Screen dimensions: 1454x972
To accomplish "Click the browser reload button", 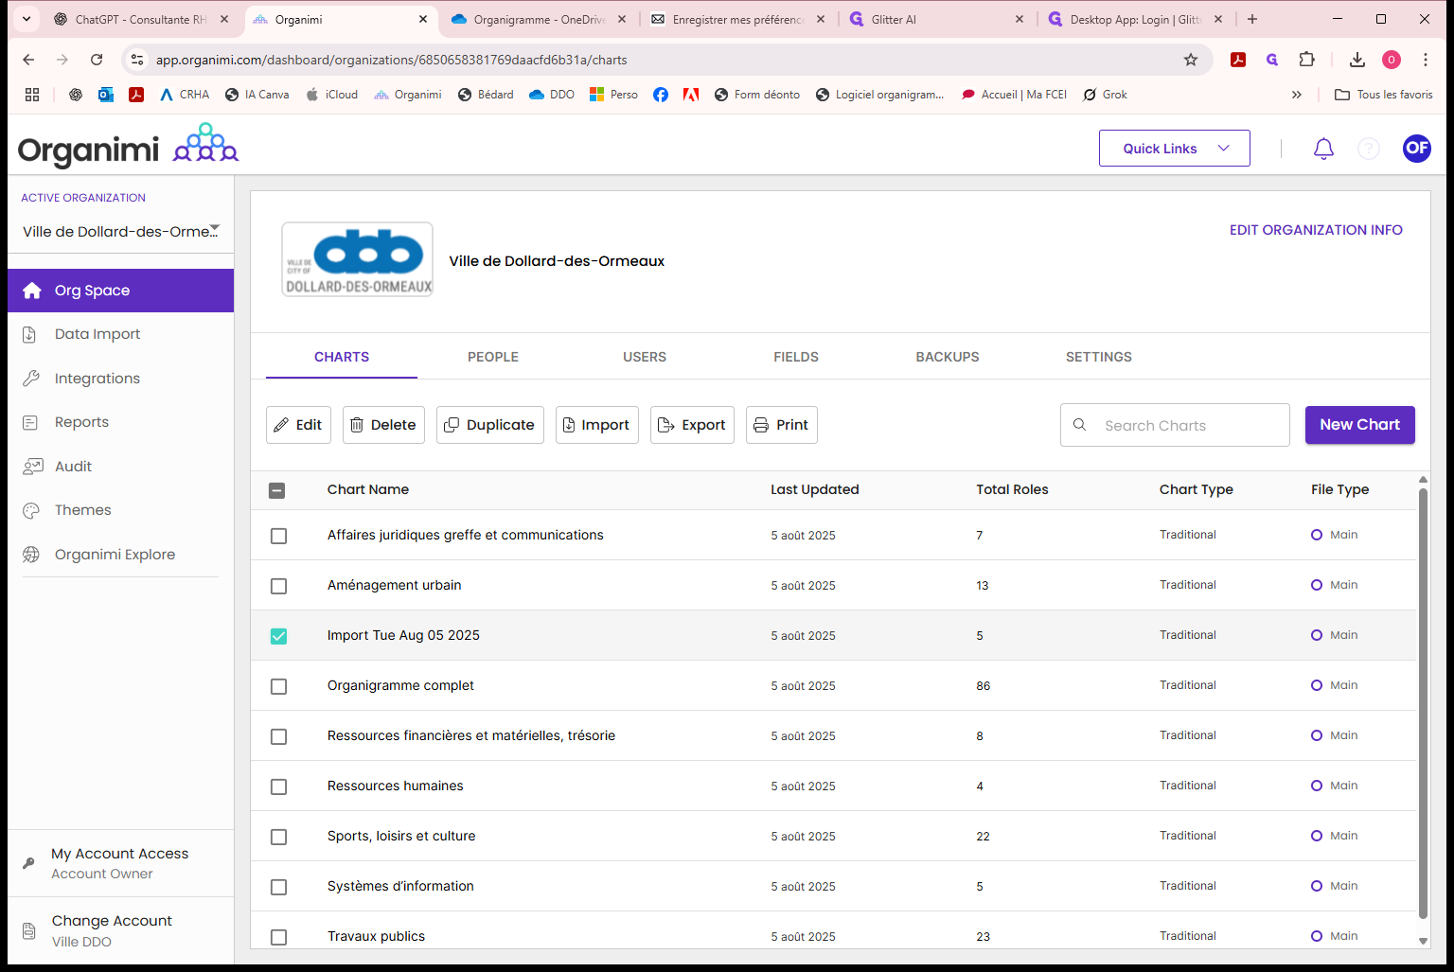I will (x=97, y=60).
